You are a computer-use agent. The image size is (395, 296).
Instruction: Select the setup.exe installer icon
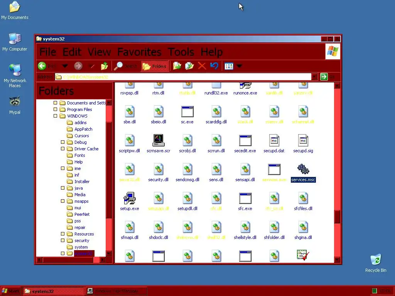click(130, 198)
